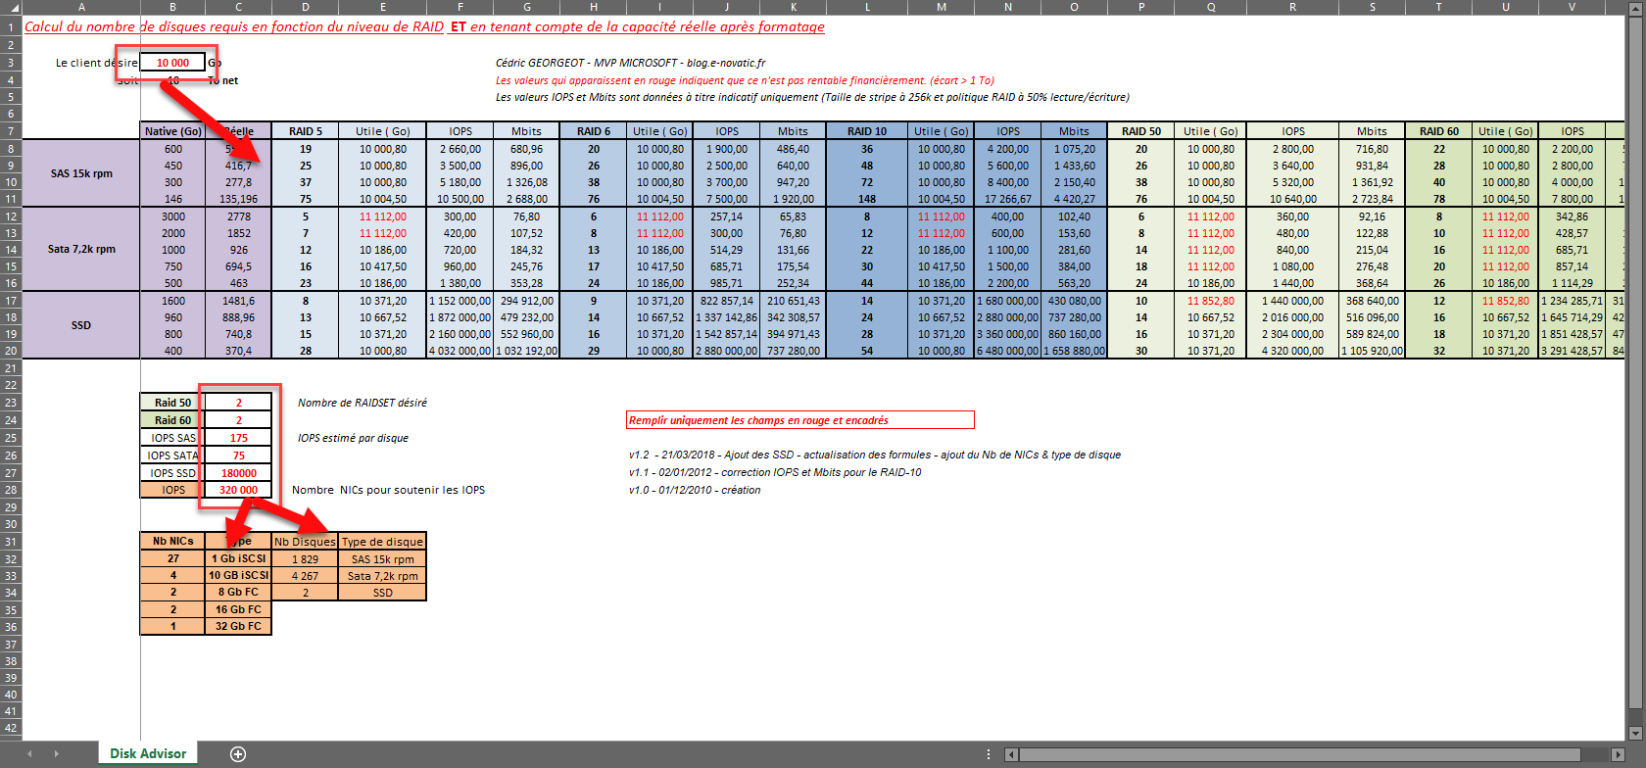Click the tab bar split handle dots
Viewport: 1646px width, 768px height.
coord(988,754)
